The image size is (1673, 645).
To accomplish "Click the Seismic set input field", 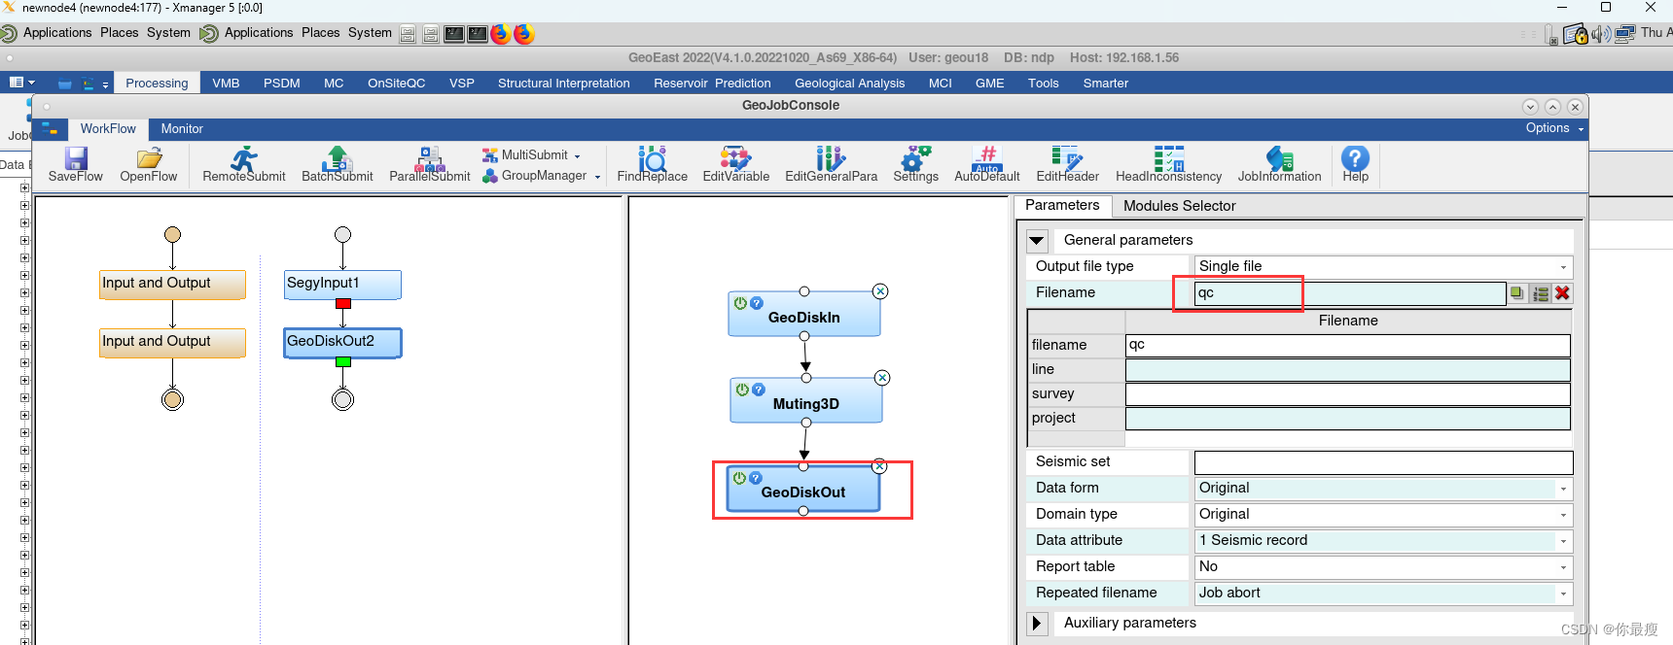I will coord(1383,462).
